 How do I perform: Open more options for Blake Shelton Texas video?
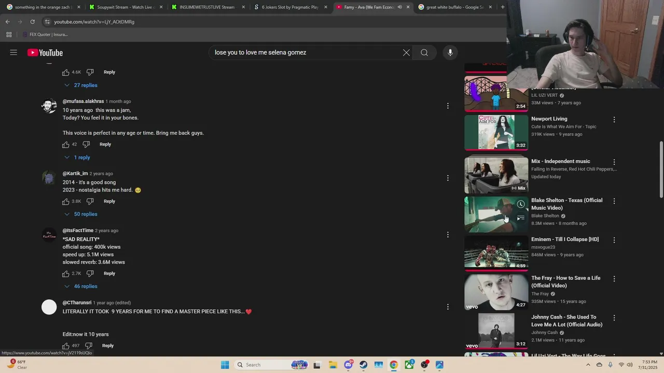614,201
